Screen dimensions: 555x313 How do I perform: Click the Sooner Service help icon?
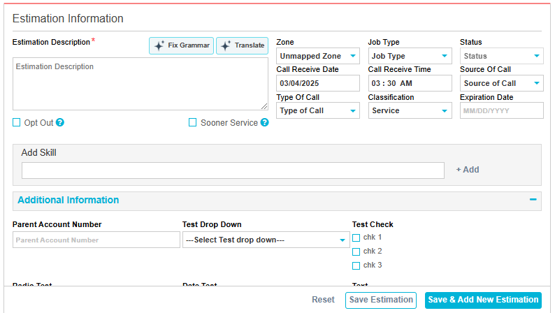point(265,123)
